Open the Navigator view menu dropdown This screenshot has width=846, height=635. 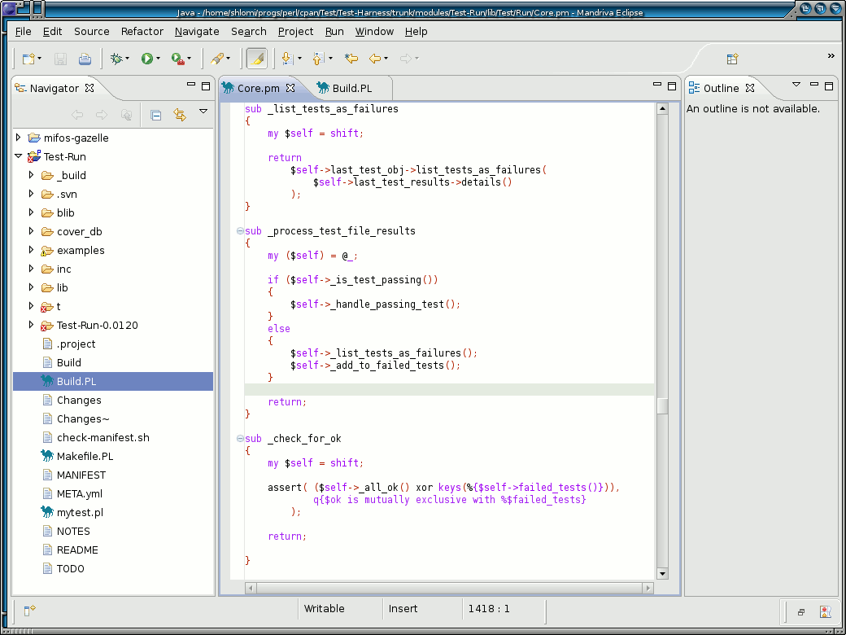(203, 113)
